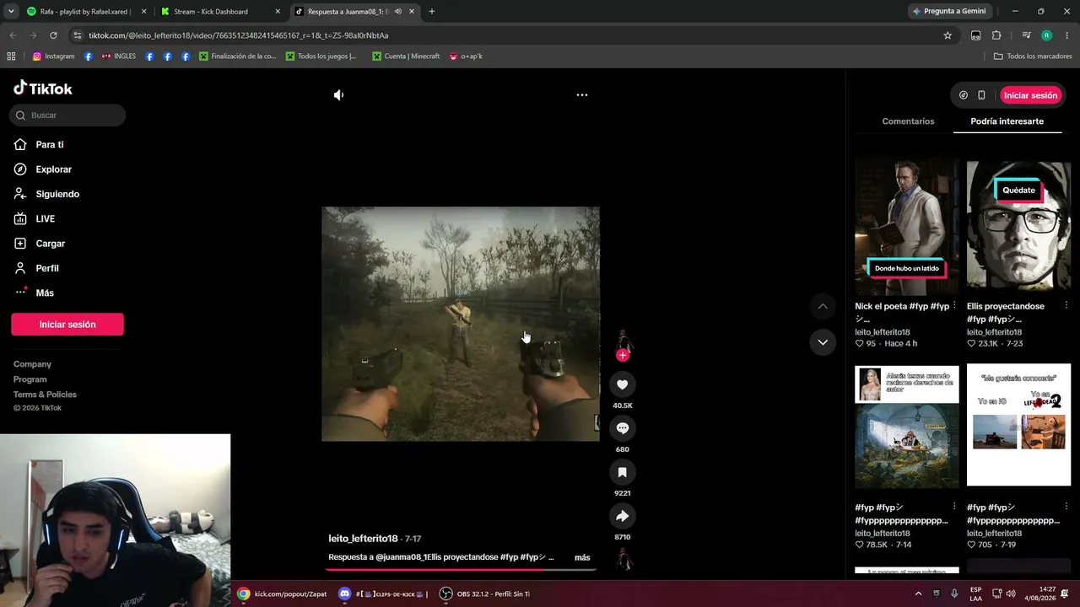The width and height of the screenshot is (1080, 607).
Task: Expand the video caption with más
Action: click(x=582, y=557)
